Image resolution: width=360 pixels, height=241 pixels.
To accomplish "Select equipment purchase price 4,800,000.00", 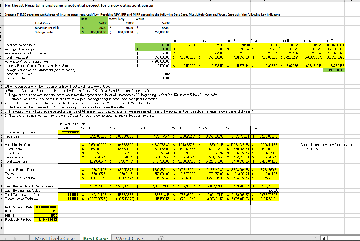I will 153,62.
